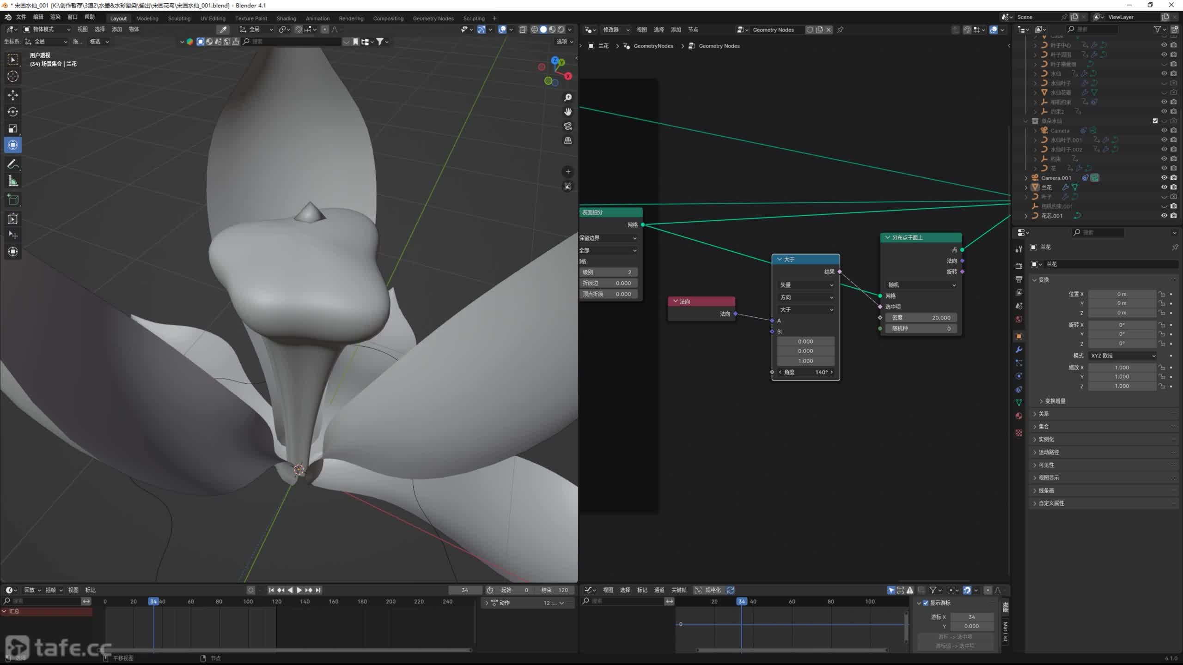Open the XYZ 欧拉 rotation mode dropdown

(1122, 356)
